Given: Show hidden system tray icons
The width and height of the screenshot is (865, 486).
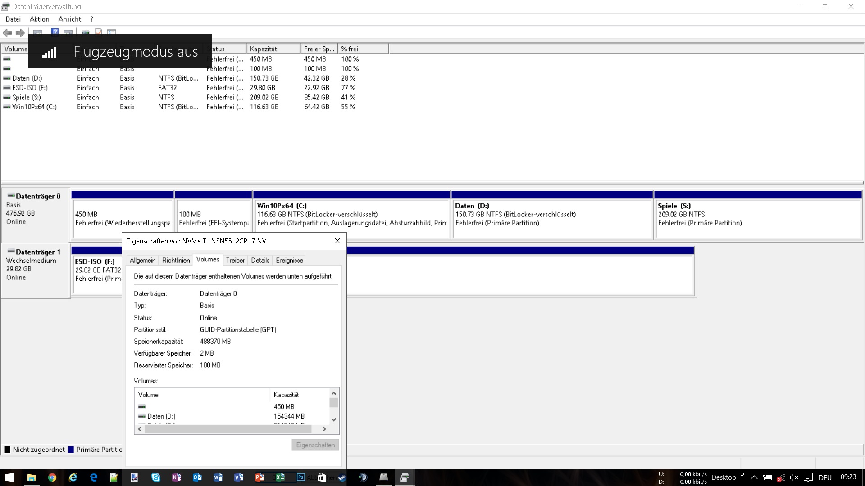Looking at the screenshot, I should [754, 477].
